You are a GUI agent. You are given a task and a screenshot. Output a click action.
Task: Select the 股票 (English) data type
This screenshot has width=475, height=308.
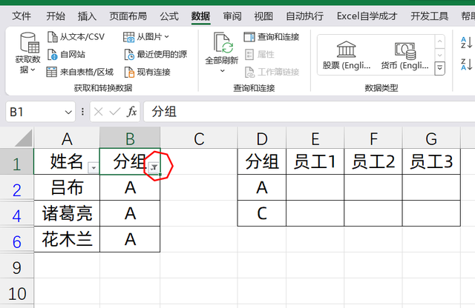347,55
